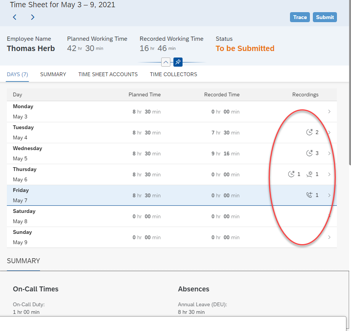Viewport: 351px width, 331px height.
Task: Open the Tuesday May 4 row chevron
Action: pyautogui.click(x=329, y=133)
